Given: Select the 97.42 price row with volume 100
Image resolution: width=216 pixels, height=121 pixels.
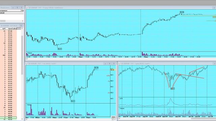Looking at the screenshot, I should (8, 55).
